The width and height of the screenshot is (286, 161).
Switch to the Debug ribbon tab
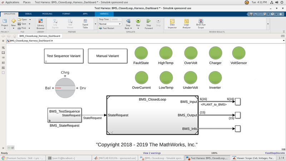pos(28,14)
